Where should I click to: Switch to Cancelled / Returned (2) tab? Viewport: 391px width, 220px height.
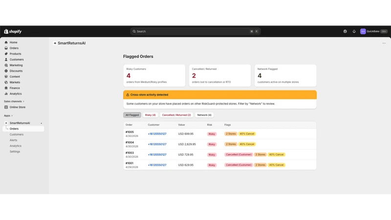[176, 115]
